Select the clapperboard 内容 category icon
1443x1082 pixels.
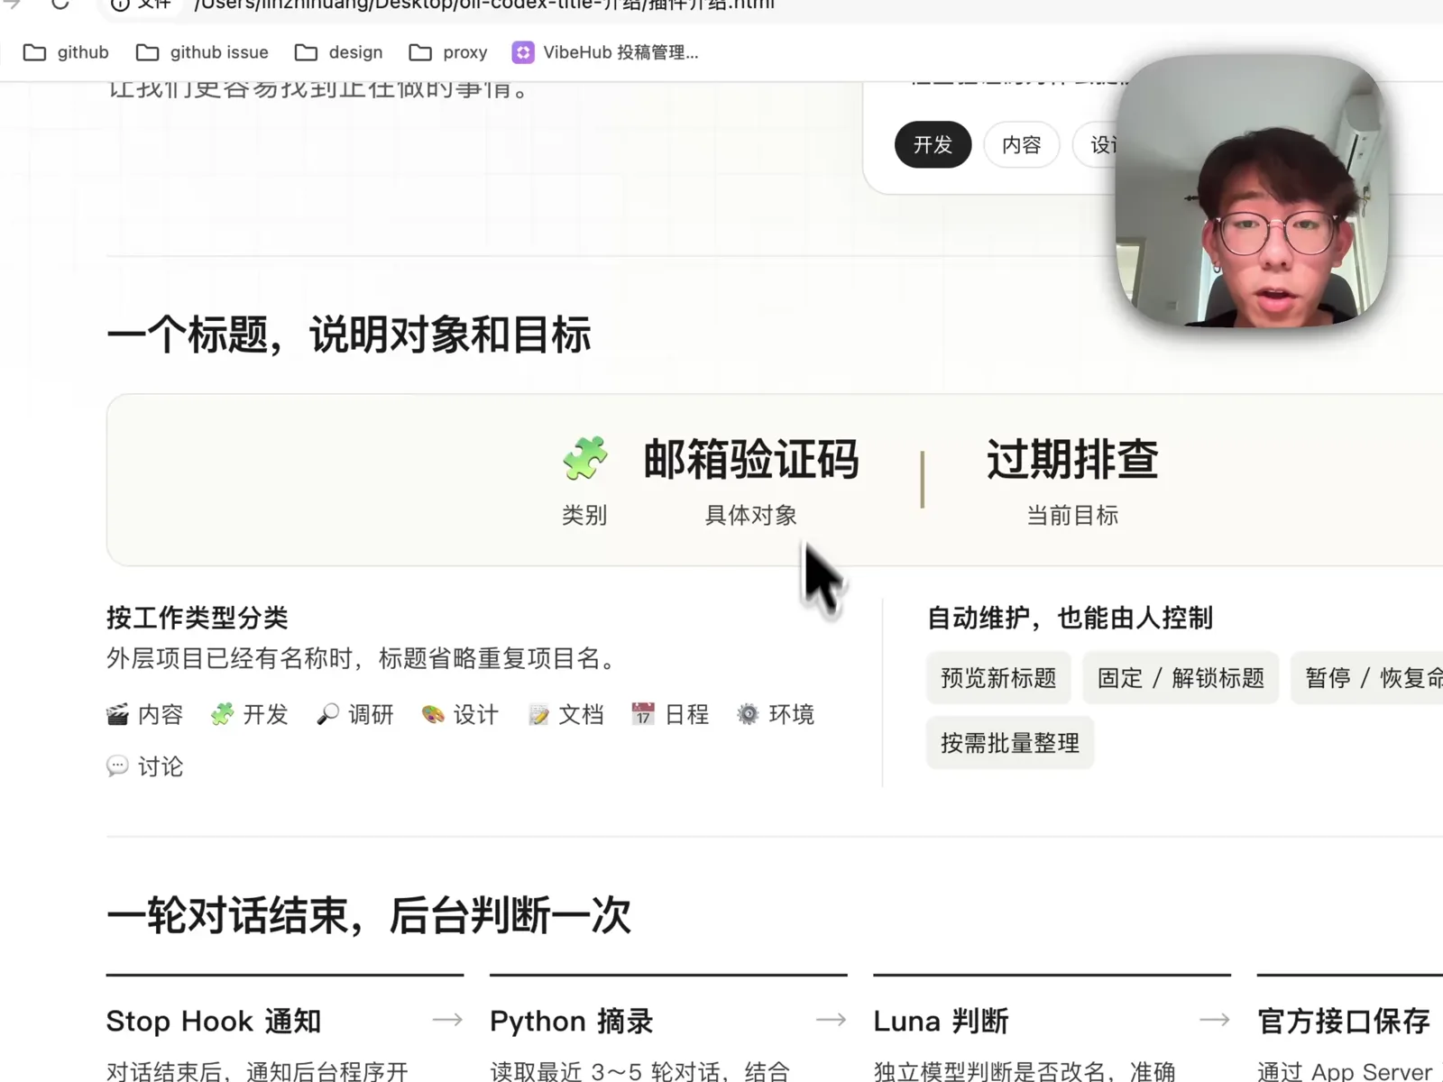(117, 715)
